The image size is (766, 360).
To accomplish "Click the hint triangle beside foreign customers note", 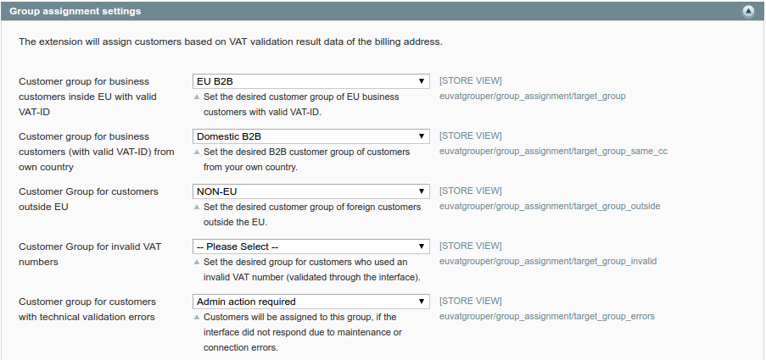I will pos(197,208).
